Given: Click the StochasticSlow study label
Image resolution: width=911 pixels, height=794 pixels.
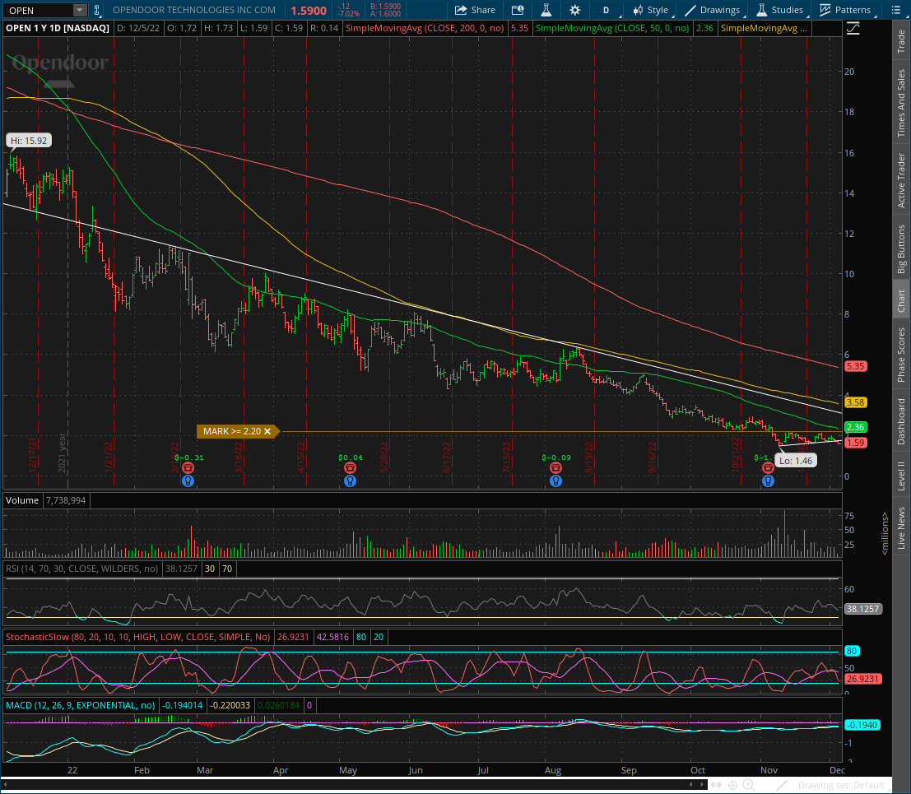Looking at the screenshot, I should (x=137, y=637).
